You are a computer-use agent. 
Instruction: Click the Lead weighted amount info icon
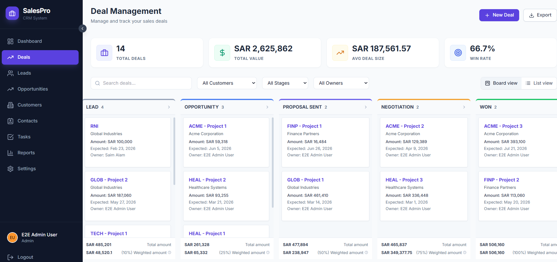click(170, 253)
